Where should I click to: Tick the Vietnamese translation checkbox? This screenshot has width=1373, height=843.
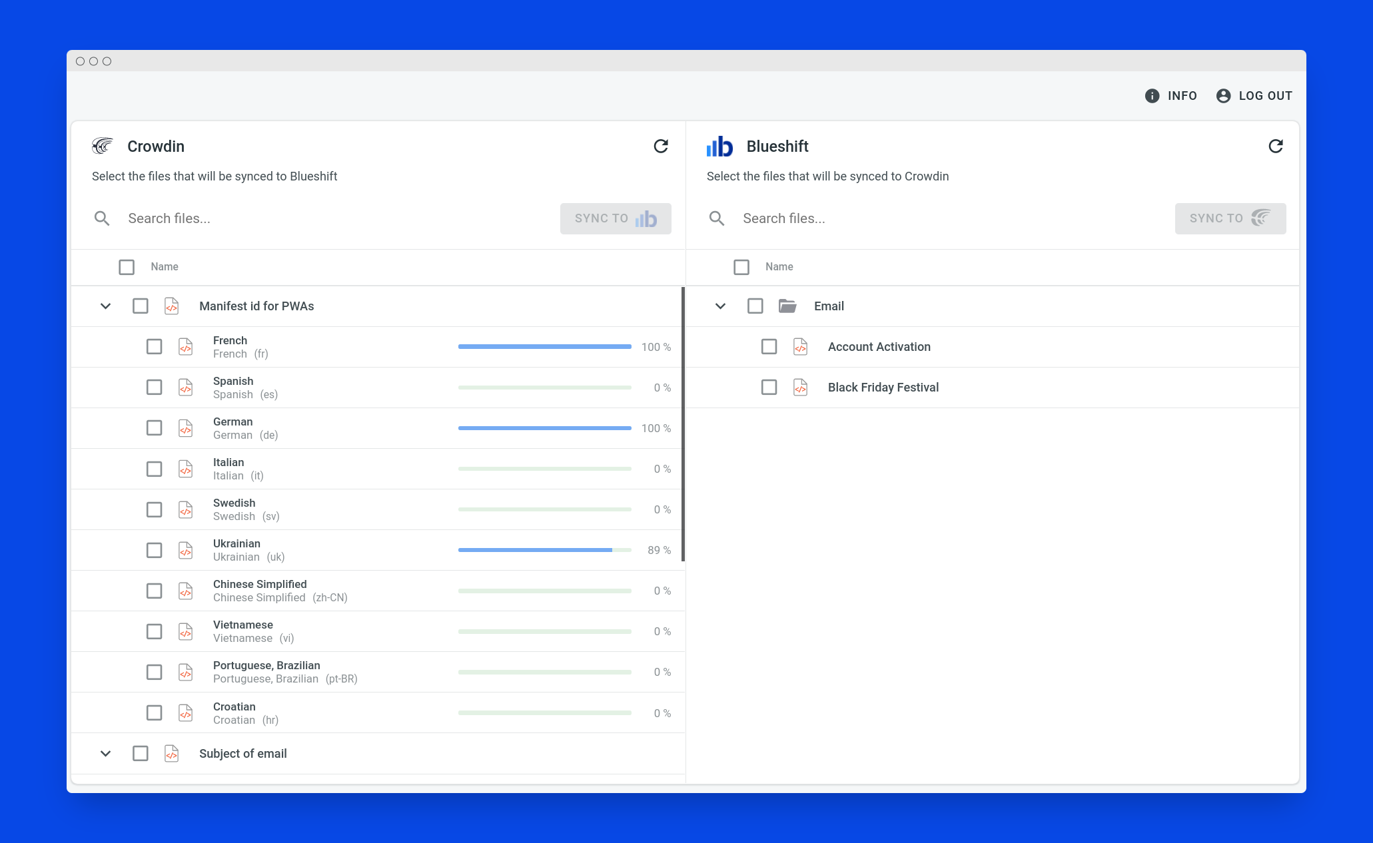pyautogui.click(x=155, y=631)
